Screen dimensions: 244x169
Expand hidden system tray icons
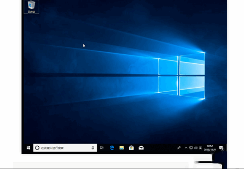click(x=186, y=148)
